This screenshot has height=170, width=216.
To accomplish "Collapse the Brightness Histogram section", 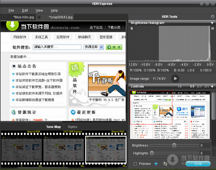I will pyautogui.click(x=212, y=23).
